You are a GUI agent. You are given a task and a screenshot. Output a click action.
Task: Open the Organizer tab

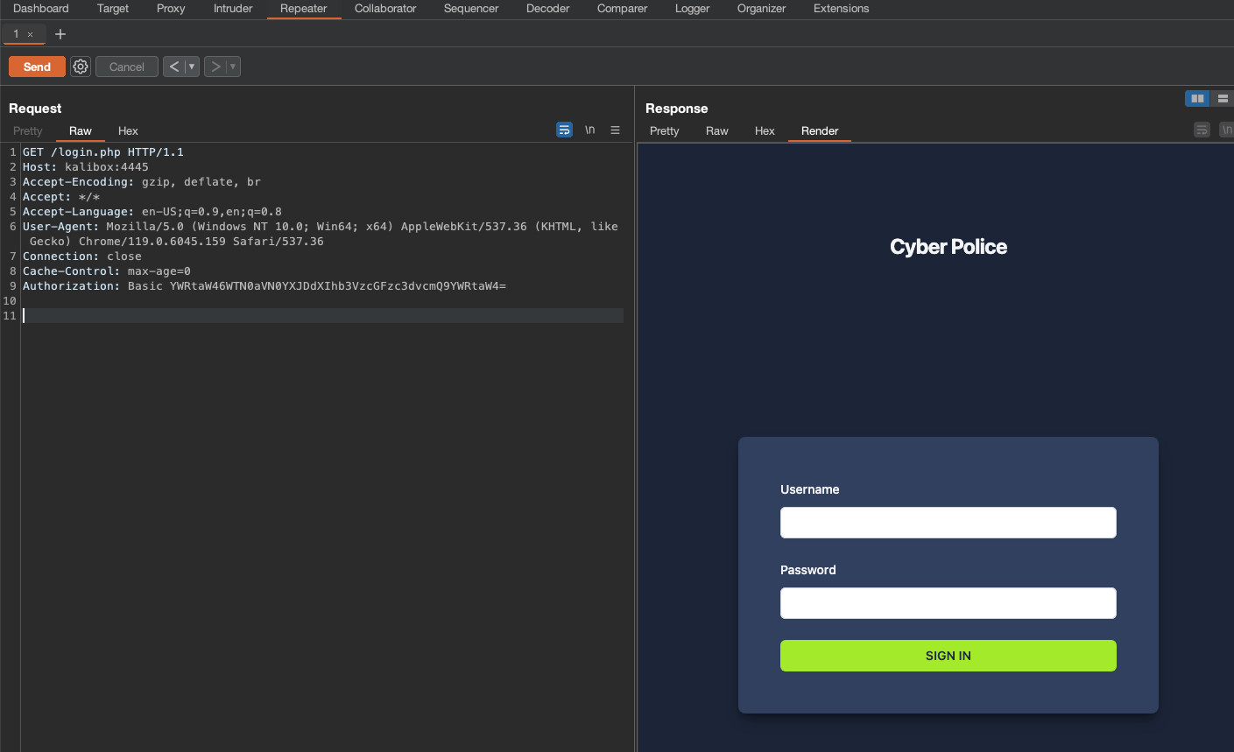[x=762, y=9]
